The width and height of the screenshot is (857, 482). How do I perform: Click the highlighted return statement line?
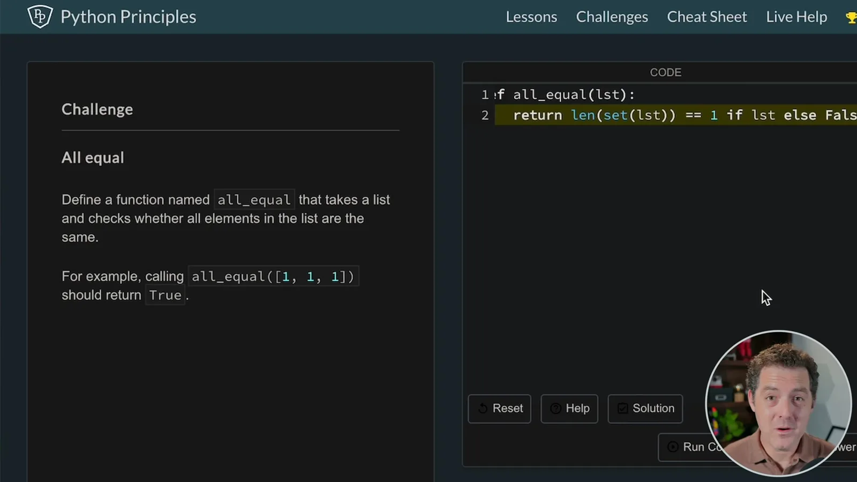point(676,115)
